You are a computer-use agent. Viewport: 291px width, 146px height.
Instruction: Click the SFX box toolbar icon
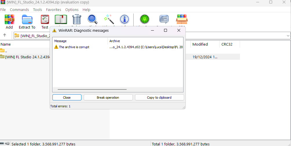[182, 19]
